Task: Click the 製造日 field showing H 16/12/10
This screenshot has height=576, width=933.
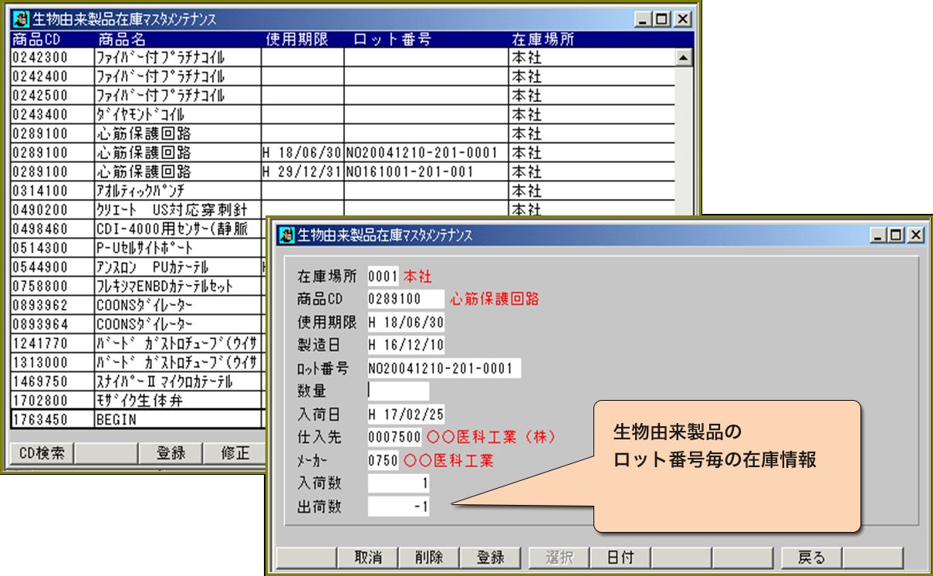Action: click(406, 345)
